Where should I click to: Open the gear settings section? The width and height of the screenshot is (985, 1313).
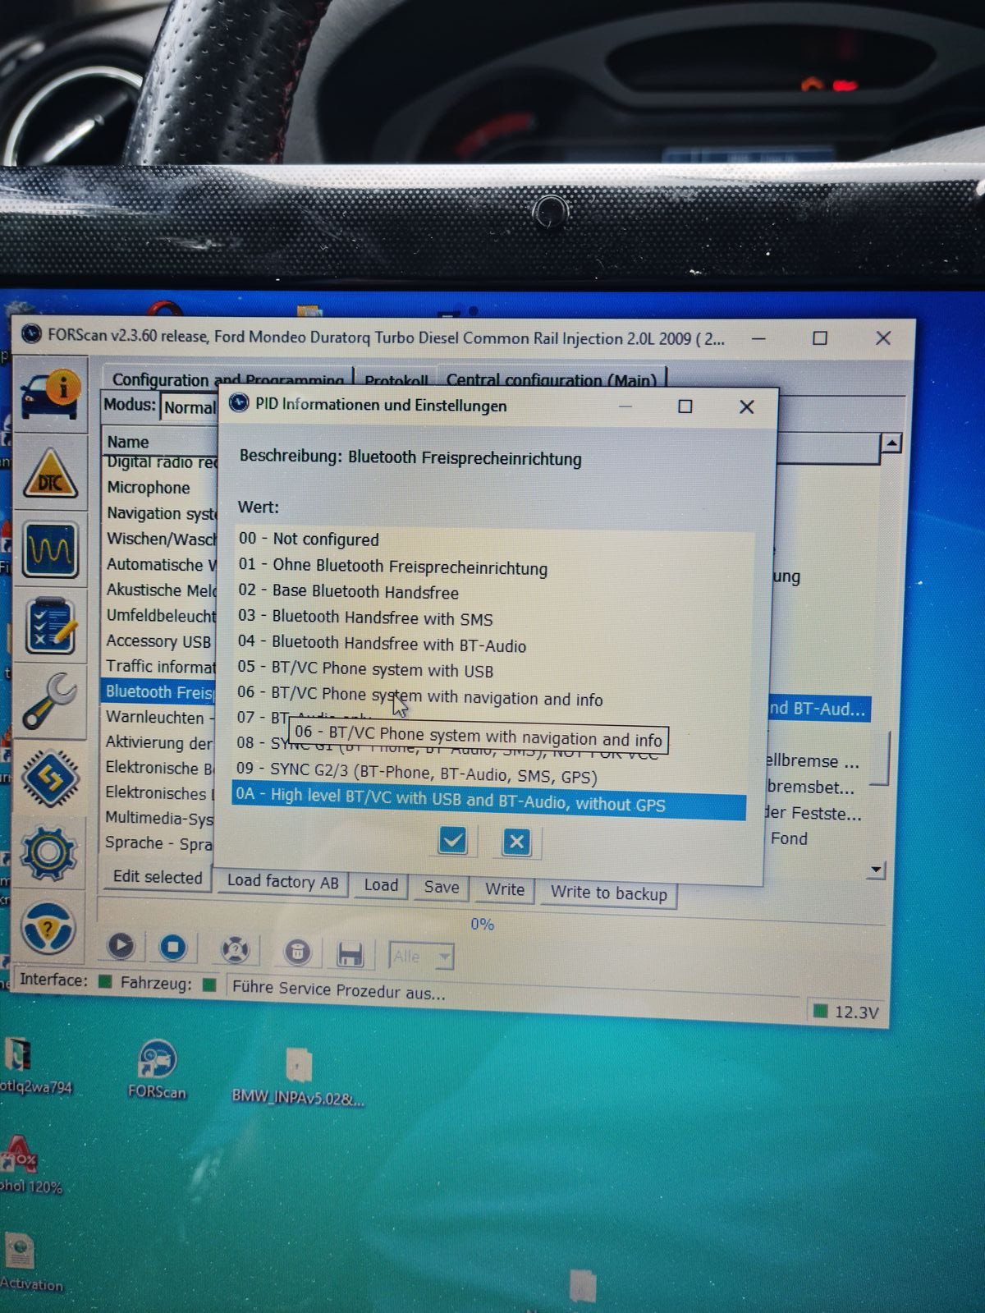(49, 853)
